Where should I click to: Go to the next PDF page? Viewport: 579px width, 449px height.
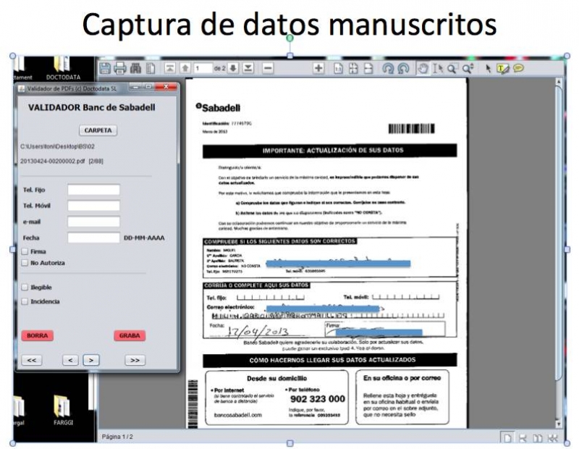[233, 68]
